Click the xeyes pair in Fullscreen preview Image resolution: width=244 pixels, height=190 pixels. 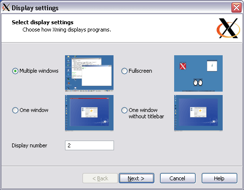(198, 82)
